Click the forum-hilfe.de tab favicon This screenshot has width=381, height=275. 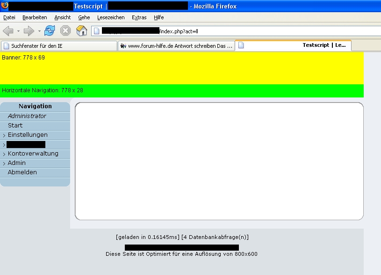click(x=123, y=46)
